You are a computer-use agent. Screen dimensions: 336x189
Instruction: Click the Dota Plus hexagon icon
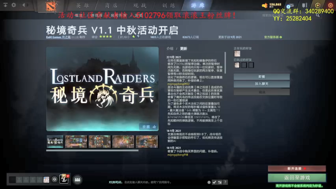tap(318, 5)
